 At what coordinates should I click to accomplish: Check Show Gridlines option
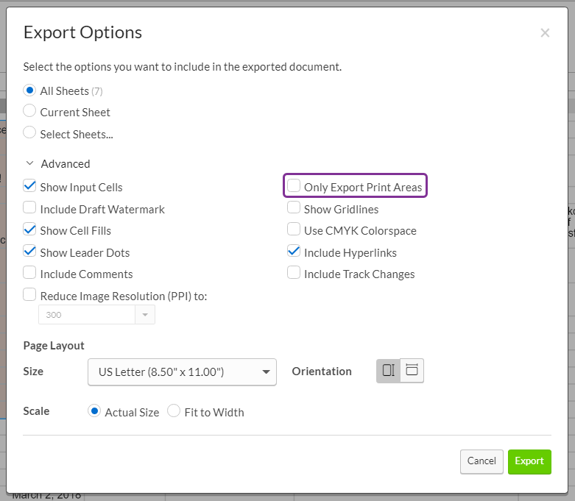coord(294,208)
